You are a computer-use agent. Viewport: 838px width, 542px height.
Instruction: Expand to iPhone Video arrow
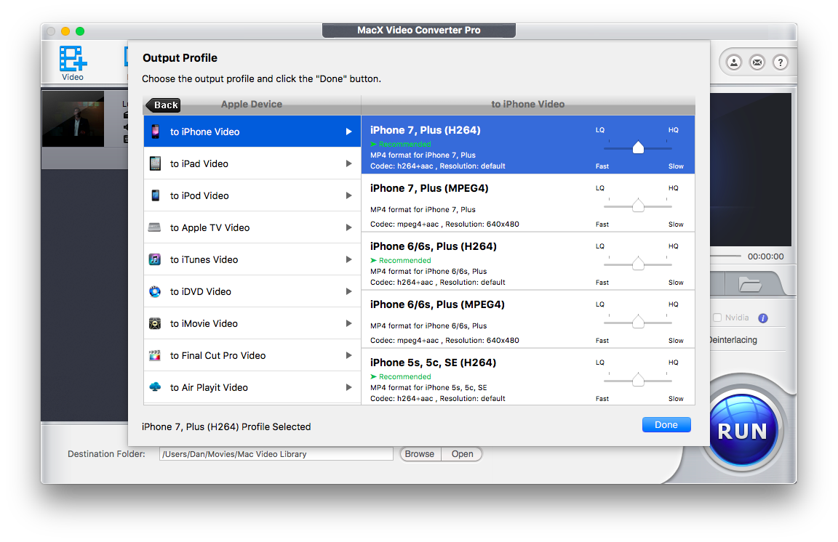coord(348,132)
